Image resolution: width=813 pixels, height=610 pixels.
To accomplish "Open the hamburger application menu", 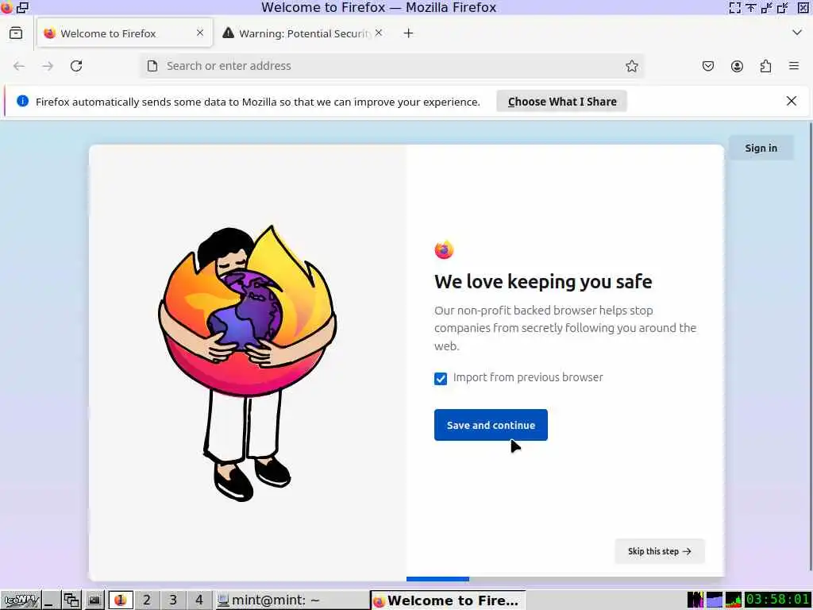I will 794,66.
